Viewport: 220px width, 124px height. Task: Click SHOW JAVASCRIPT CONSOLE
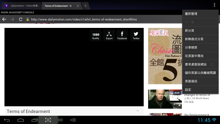18,12
